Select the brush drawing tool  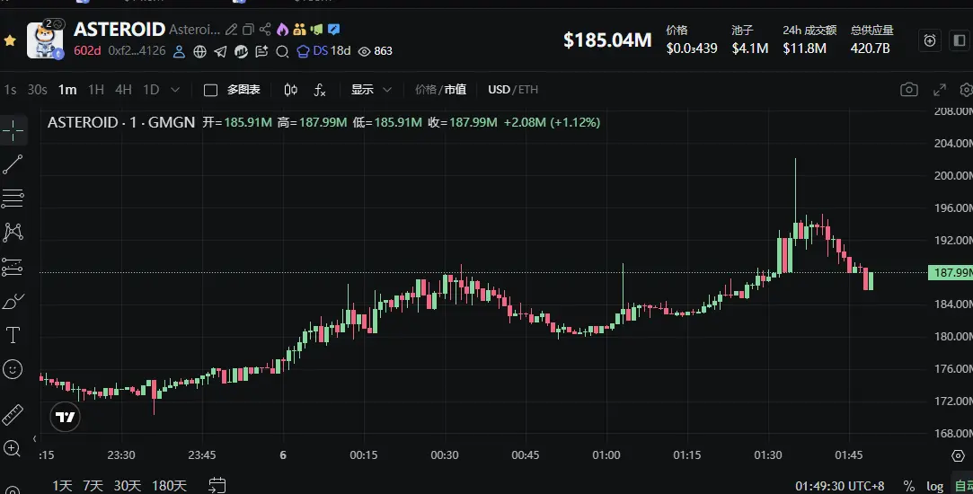13,302
